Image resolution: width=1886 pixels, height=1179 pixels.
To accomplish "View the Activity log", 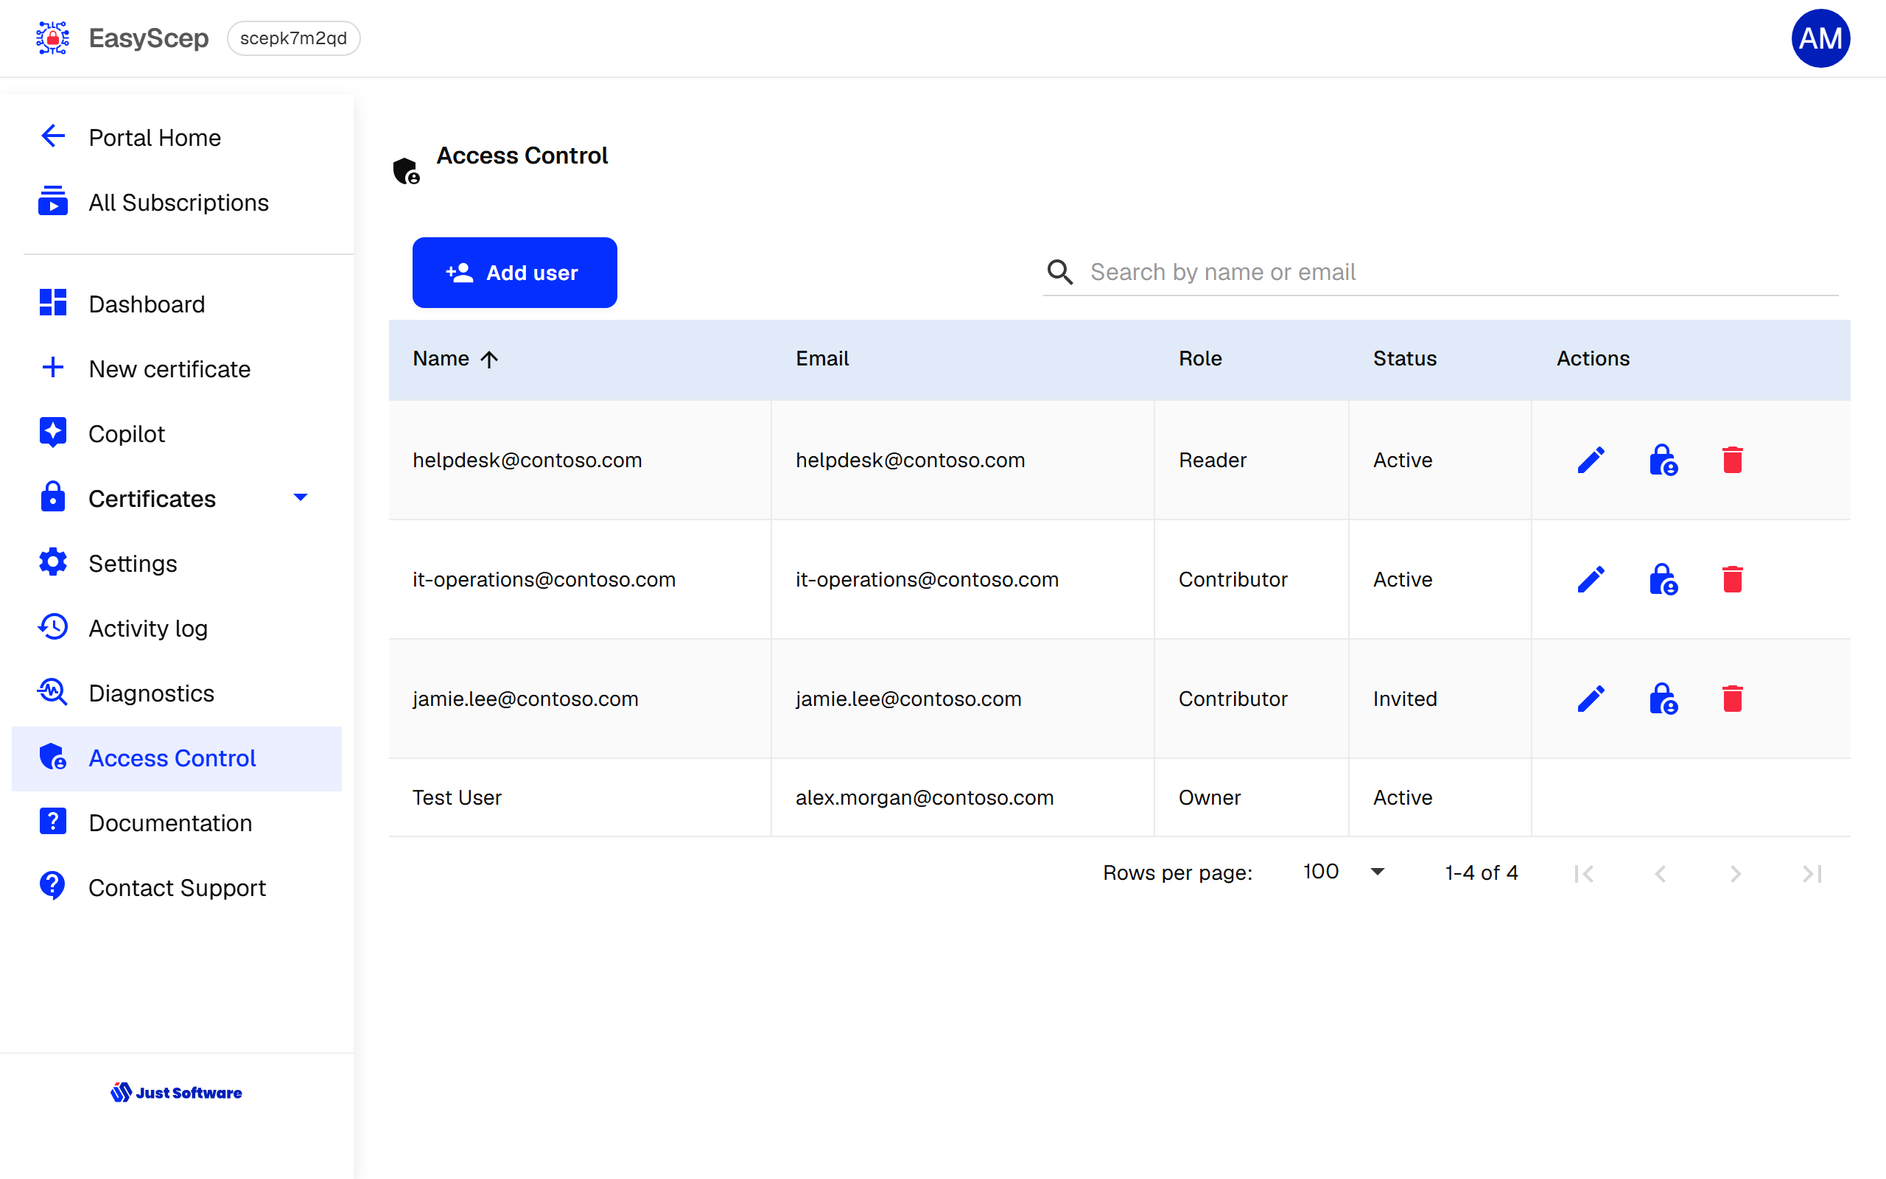I will [176, 628].
